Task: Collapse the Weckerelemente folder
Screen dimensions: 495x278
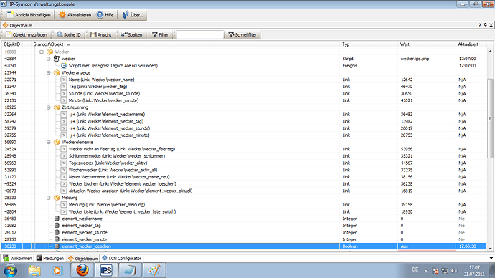Action: pyautogui.click(x=49, y=142)
